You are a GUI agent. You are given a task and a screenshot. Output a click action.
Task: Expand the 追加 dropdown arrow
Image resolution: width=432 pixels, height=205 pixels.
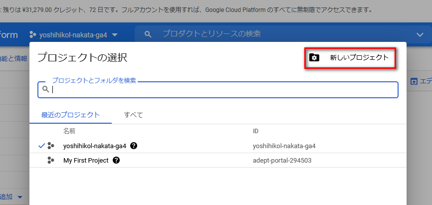pyautogui.click(x=20, y=197)
